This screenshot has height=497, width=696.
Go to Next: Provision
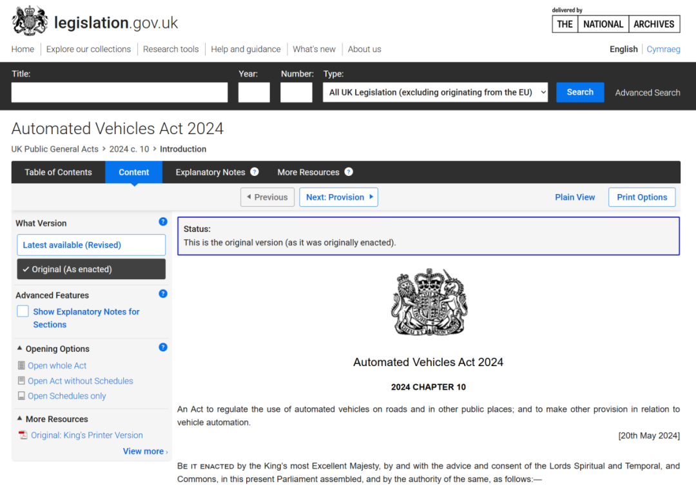(x=338, y=197)
